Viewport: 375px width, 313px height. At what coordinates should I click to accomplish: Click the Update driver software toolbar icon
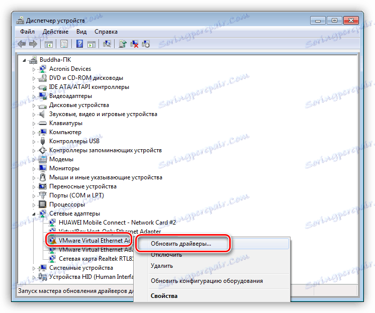point(123,44)
